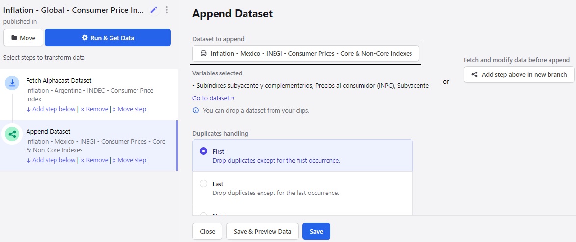576x242 pixels.
Task: Click Save & Preview Data button
Action: point(262,231)
